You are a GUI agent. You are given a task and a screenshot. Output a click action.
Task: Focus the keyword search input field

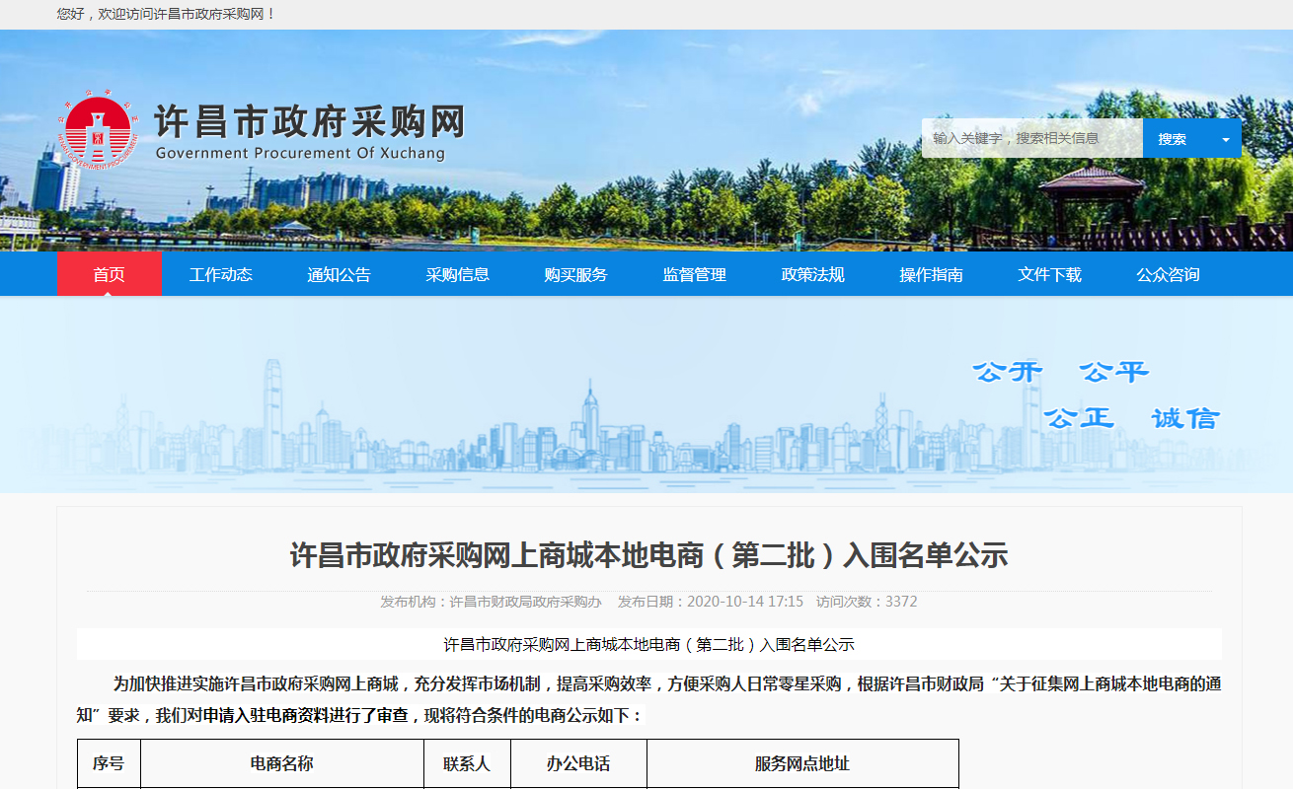(1032, 139)
